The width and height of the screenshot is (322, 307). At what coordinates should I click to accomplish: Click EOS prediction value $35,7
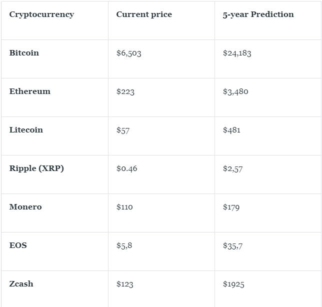[x=232, y=246]
